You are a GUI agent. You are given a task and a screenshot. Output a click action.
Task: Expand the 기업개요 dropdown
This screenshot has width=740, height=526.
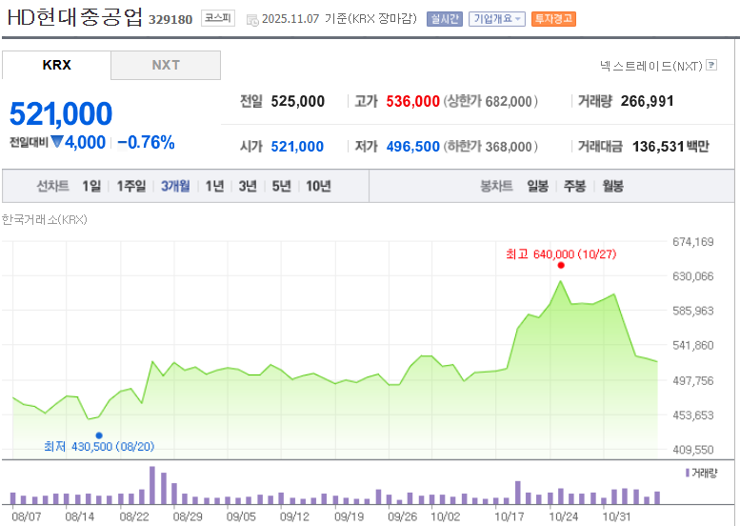coord(497,19)
